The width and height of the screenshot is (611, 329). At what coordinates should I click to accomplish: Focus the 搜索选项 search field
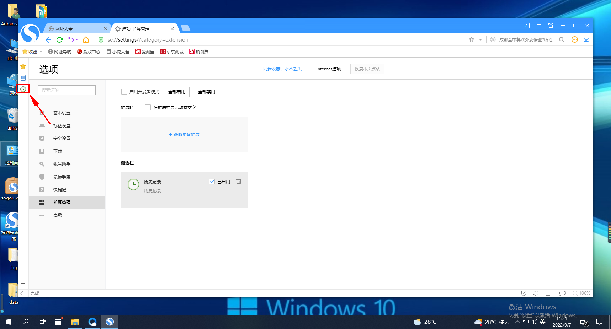click(67, 90)
